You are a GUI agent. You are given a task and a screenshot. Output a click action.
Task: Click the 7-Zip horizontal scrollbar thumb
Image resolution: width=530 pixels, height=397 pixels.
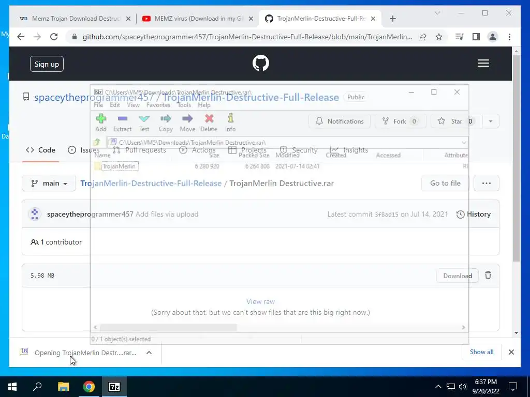168,327
